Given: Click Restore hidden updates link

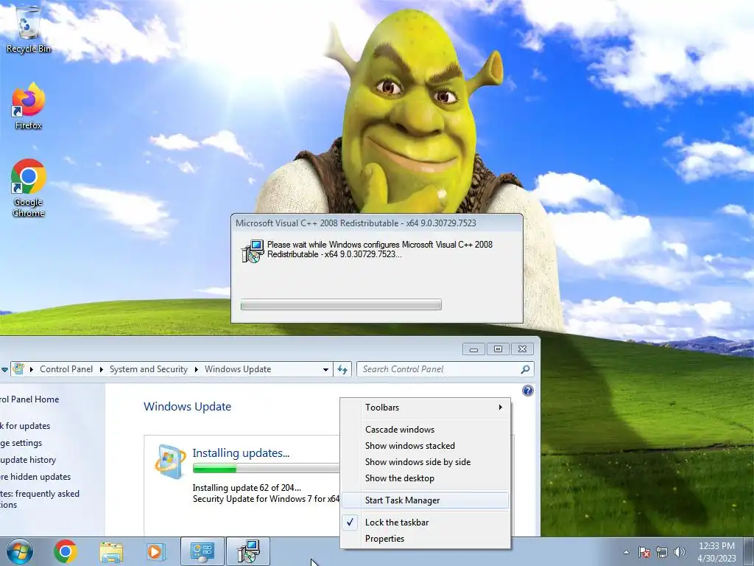Looking at the screenshot, I should click(x=35, y=477).
